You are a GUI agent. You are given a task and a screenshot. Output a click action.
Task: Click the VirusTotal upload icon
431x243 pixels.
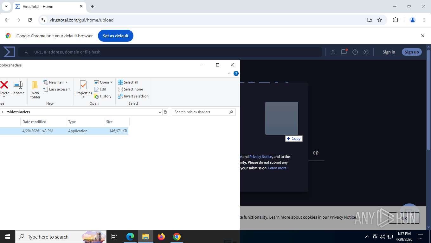[333, 52]
